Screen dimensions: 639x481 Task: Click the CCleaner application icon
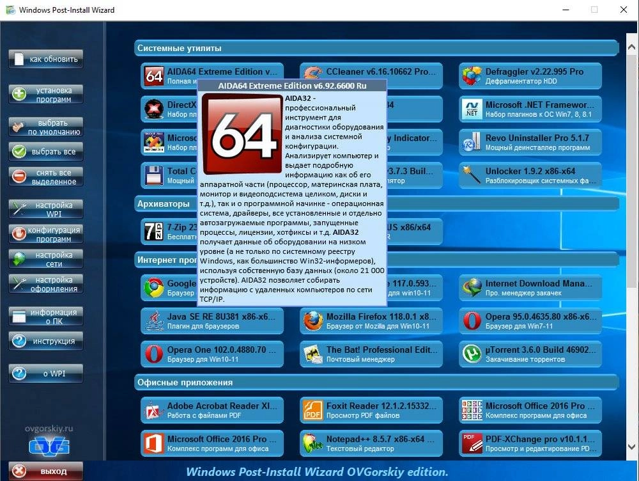(x=312, y=72)
